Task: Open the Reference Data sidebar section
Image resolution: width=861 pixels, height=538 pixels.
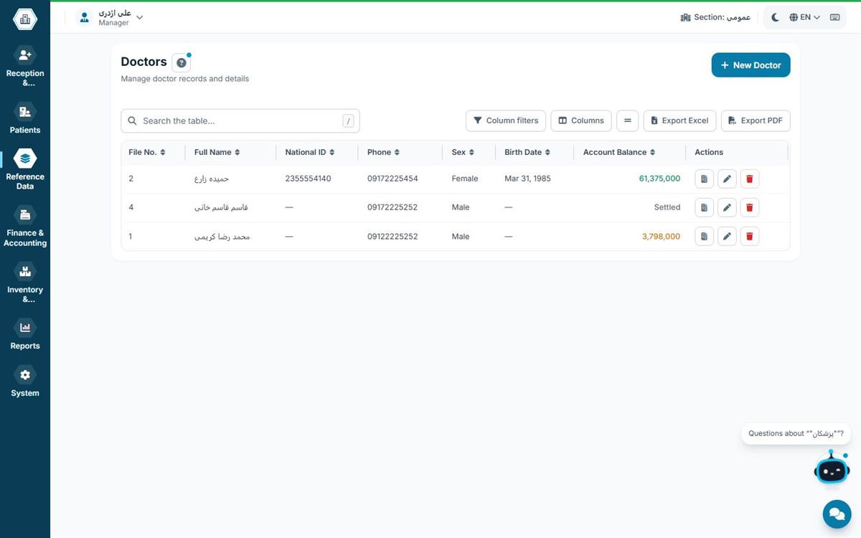Action: pos(25,170)
